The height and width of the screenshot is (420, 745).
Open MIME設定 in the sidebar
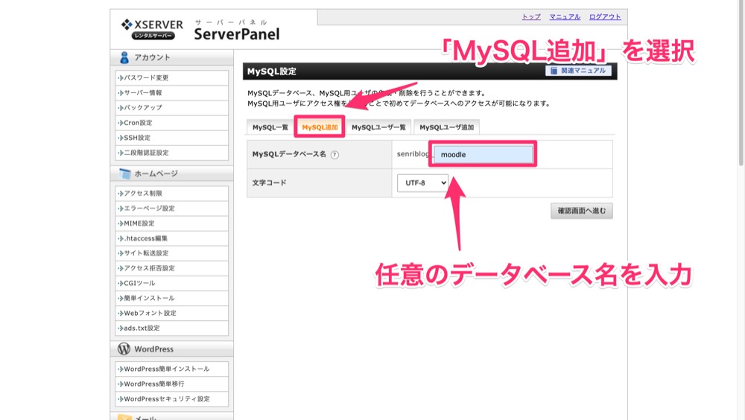[x=171, y=223]
